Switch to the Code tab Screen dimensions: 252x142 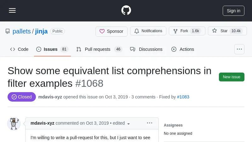(x=19, y=49)
